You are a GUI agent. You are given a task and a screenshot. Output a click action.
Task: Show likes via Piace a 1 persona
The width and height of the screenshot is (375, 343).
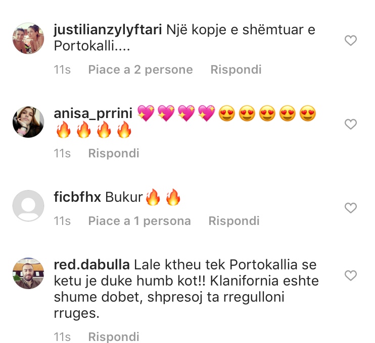coord(139,221)
